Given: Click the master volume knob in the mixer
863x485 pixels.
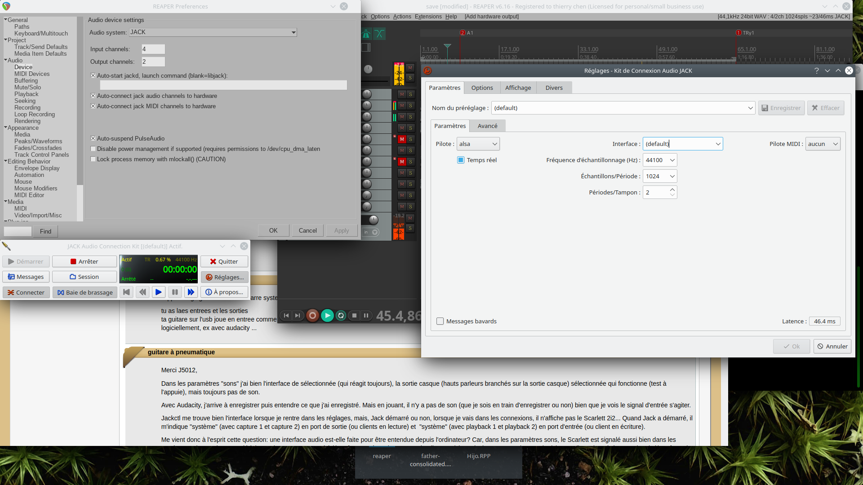Looking at the screenshot, I should click(368, 69).
